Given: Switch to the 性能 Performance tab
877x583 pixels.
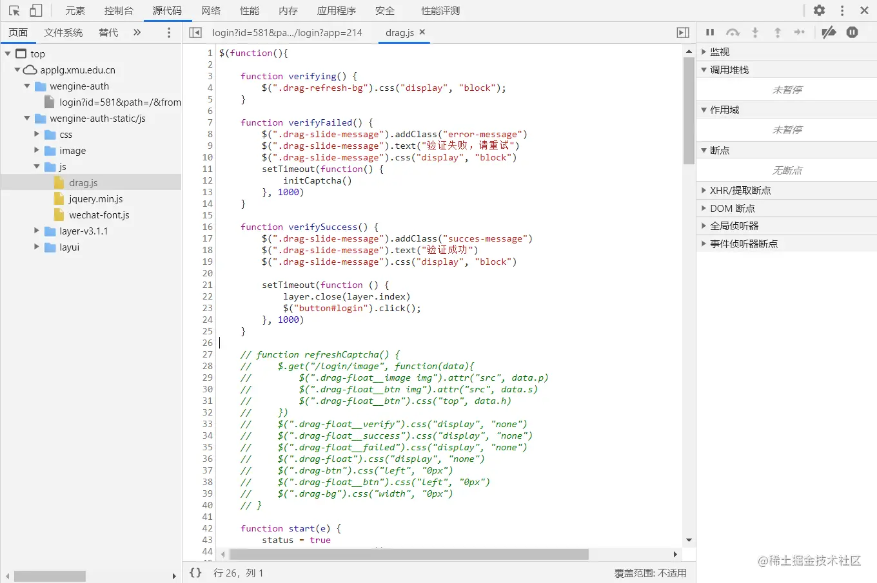Looking at the screenshot, I should [x=250, y=11].
